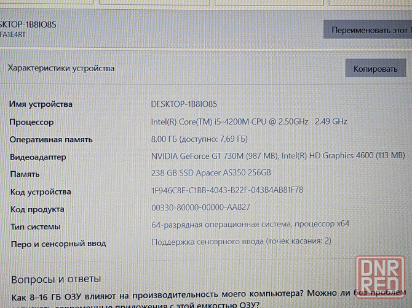Select the 64-разрядная операционная система value
Screen dimensions: 412x308
click(x=250, y=225)
